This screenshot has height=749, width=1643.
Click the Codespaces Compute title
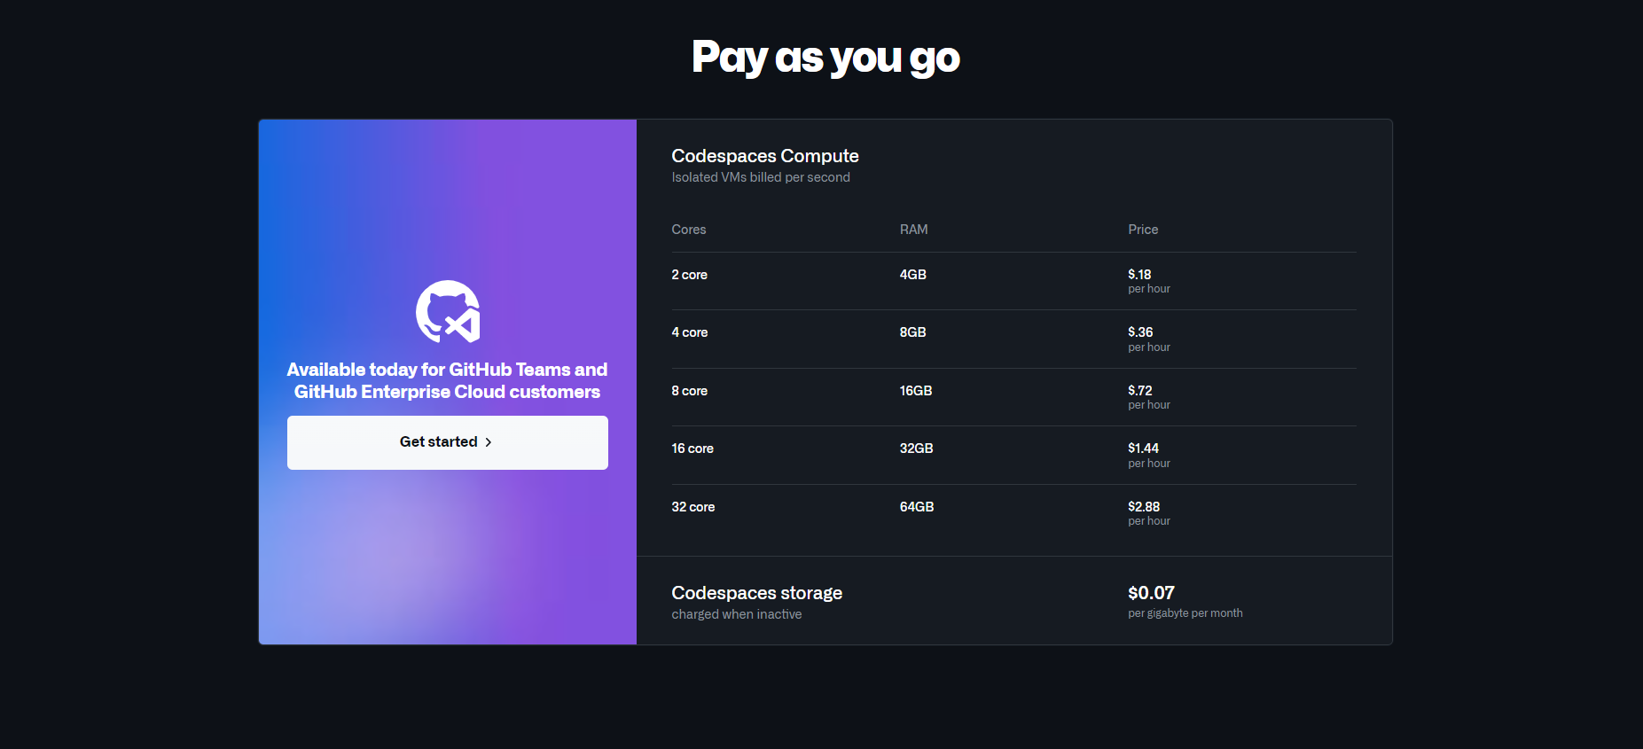(x=765, y=156)
